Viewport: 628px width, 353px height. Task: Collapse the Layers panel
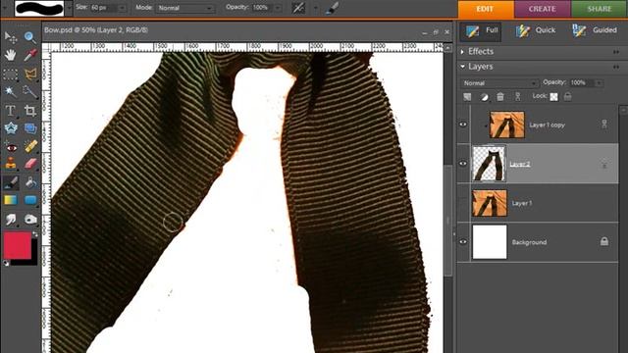(x=462, y=67)
